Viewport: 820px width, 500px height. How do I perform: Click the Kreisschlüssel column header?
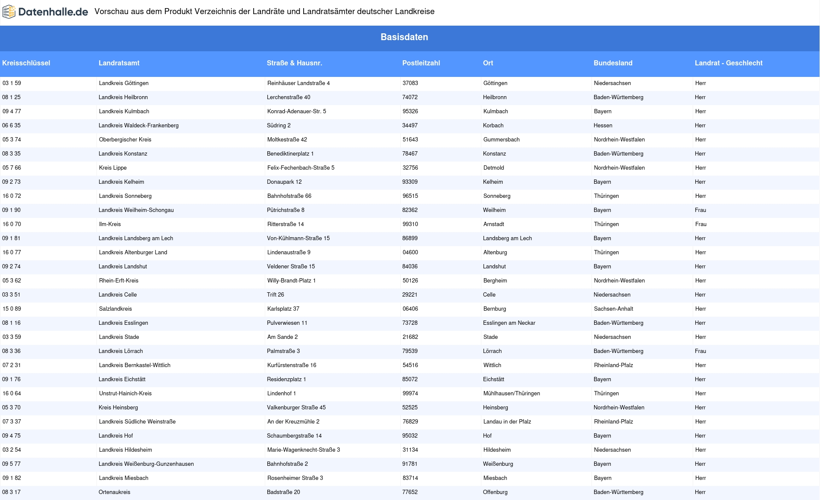click(x=26, y=63)
